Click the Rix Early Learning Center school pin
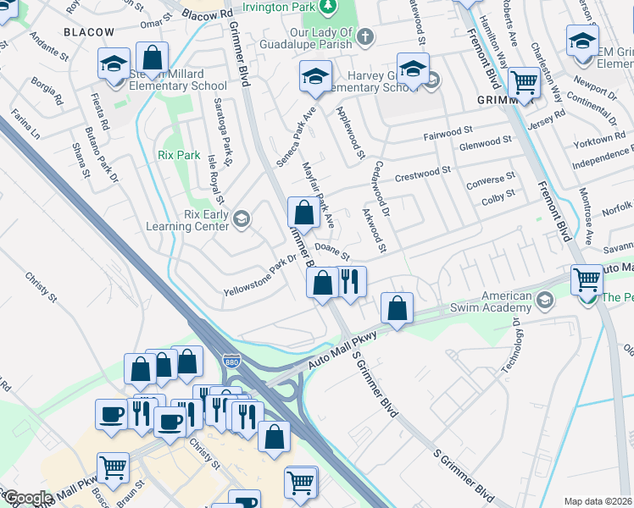Viewport: 634px width, 508px height. click(242, 219)
